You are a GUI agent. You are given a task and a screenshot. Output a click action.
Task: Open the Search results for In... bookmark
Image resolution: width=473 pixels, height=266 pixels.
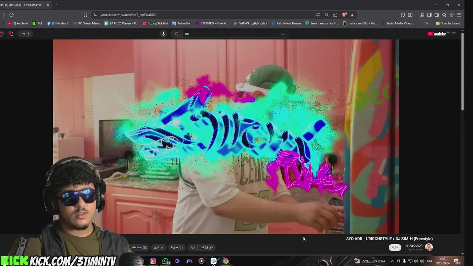(x=322, y=23)
